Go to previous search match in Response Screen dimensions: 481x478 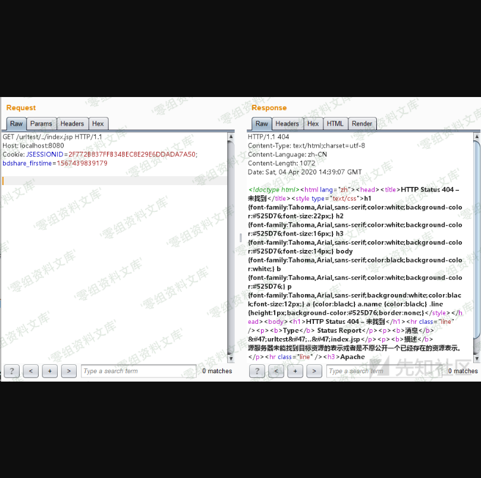click(276, 371)
